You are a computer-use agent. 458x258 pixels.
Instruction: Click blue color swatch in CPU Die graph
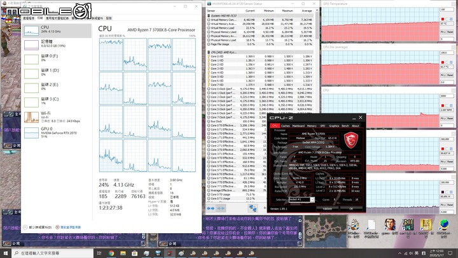coord(451,62)
